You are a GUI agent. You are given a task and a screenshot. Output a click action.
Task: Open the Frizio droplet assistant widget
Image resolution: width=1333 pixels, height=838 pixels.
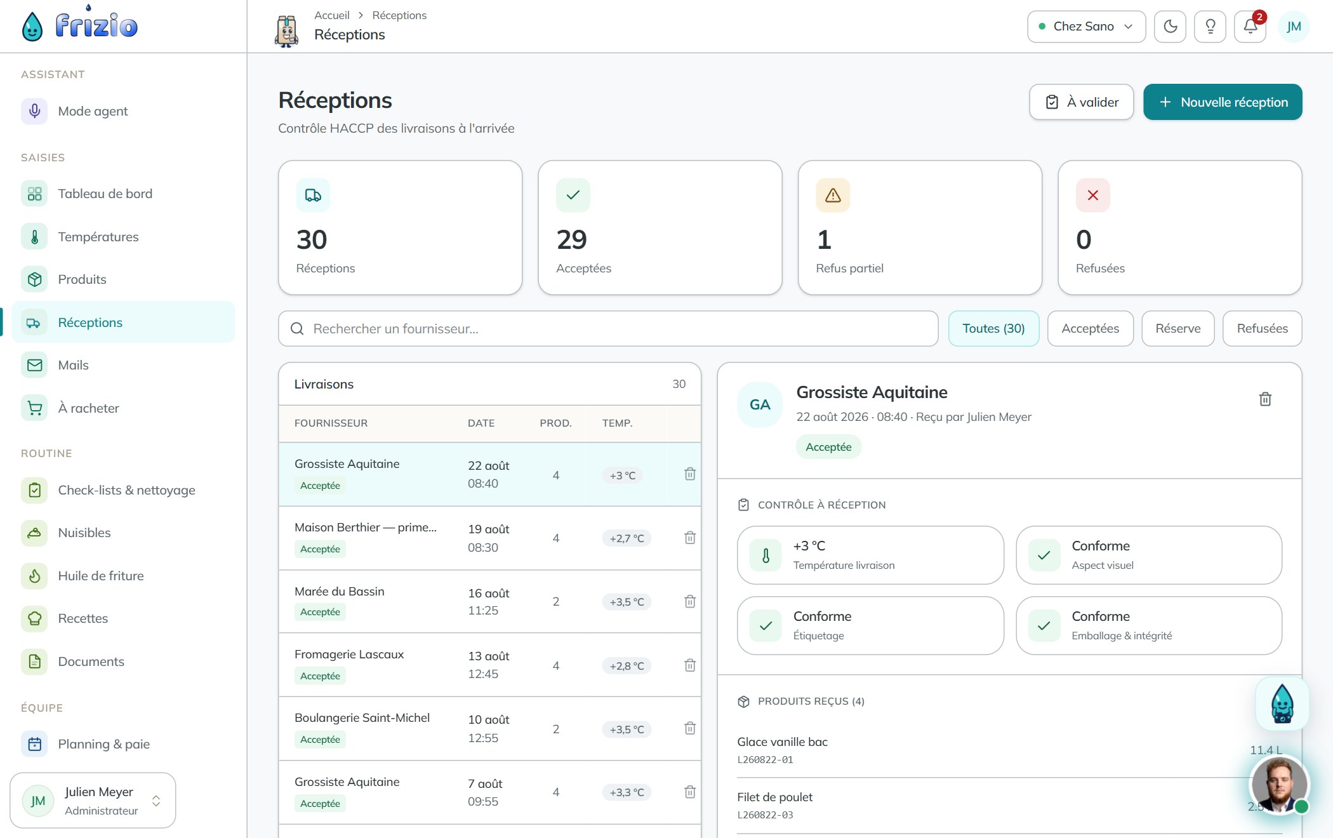(1282, 703)
